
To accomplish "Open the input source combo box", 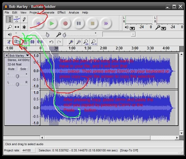I will click(119, 34).
